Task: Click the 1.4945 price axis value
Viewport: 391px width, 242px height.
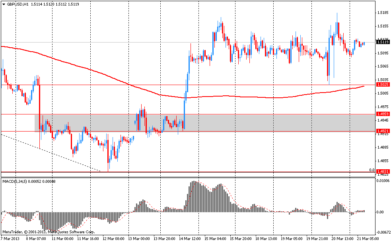Action: 383,120
